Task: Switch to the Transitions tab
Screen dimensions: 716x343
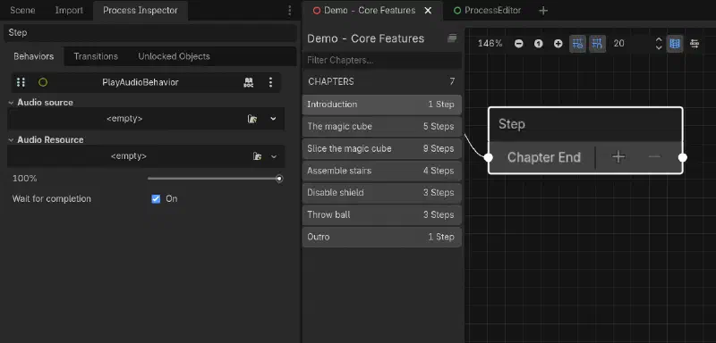Action: pos(96,56)
